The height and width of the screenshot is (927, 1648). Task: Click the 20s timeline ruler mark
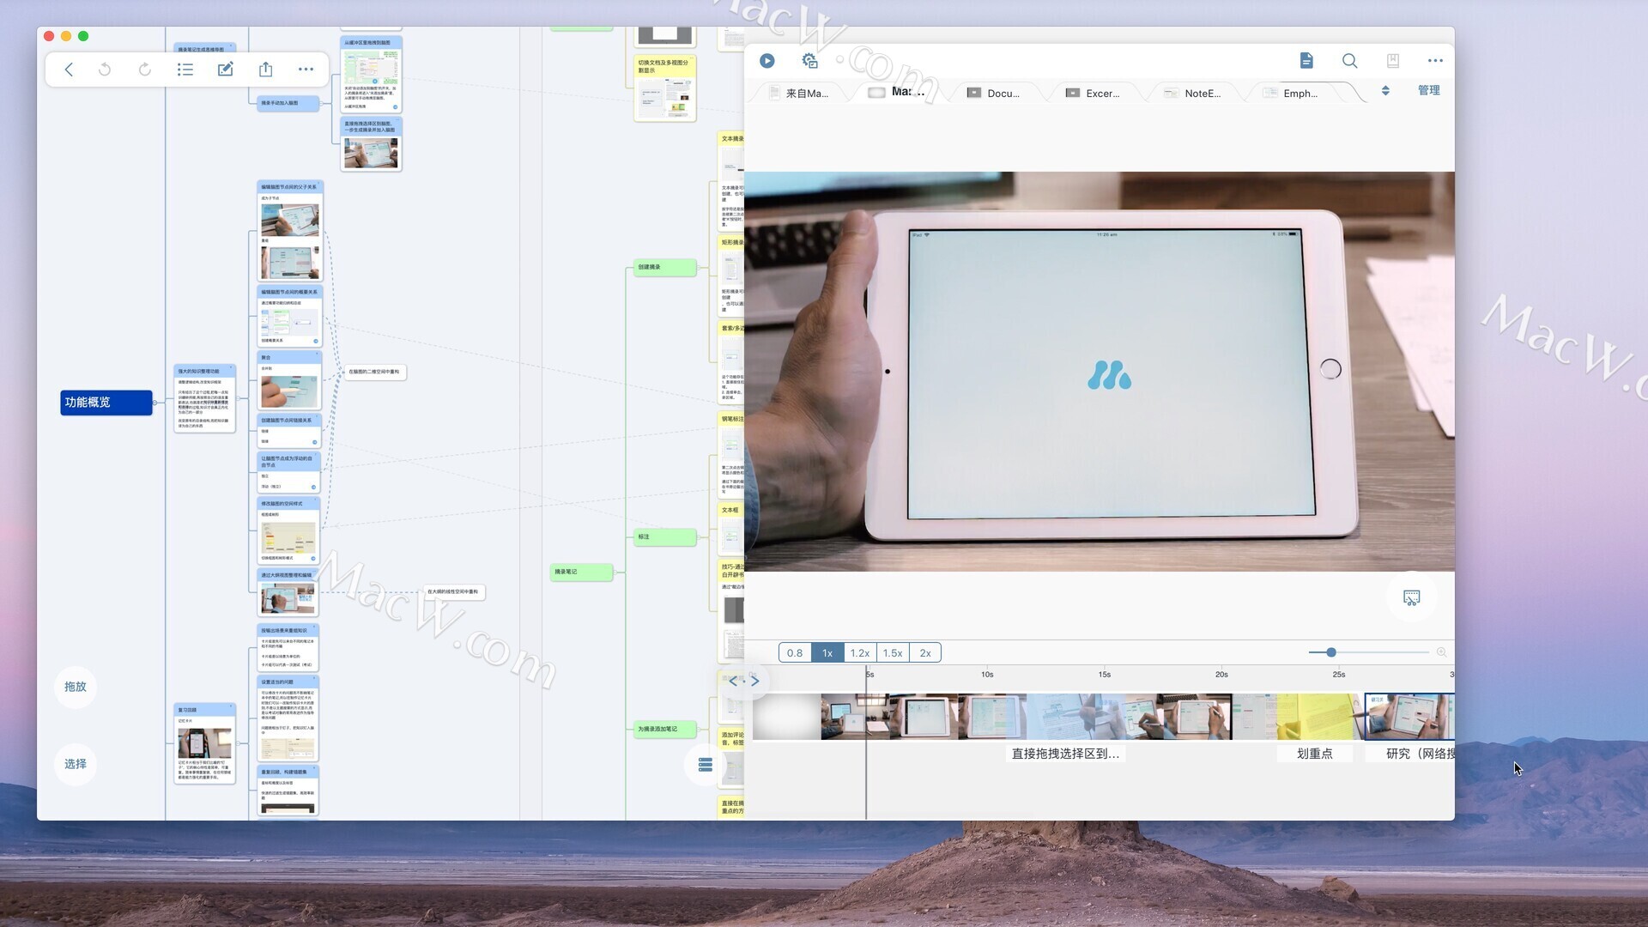[x=1221, y=675]
